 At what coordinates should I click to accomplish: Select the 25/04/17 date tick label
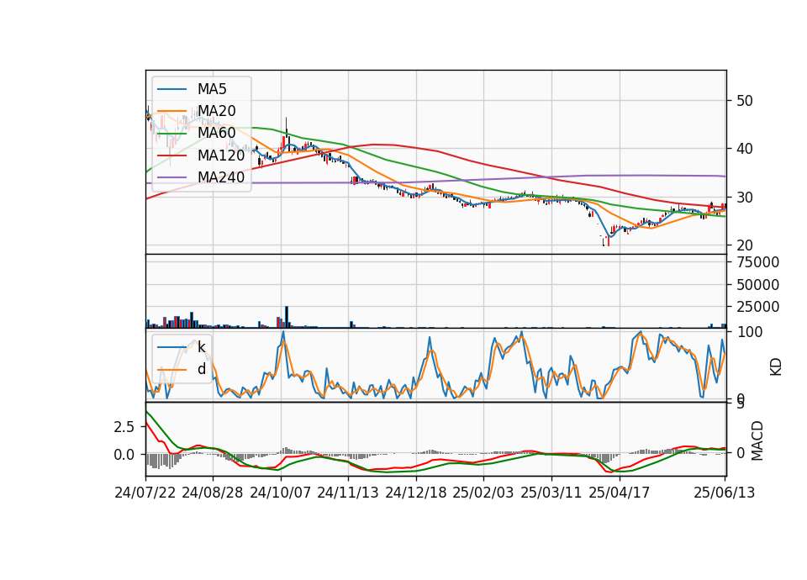(x=620, y=493)
